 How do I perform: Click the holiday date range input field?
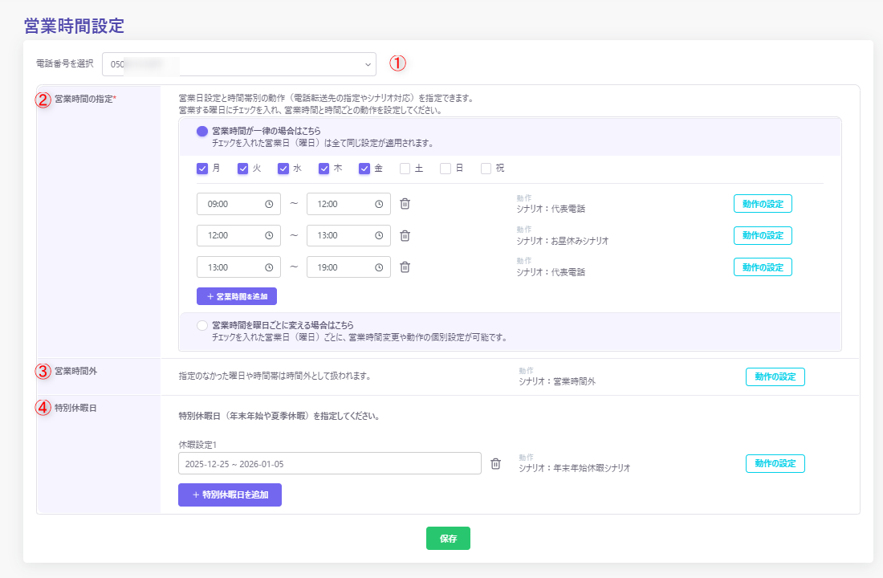(329, 463)
